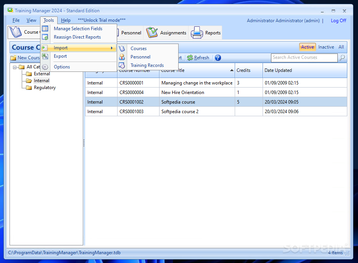
Task: Choose Manage Selection Fields
Action: (x=79, y=29)
